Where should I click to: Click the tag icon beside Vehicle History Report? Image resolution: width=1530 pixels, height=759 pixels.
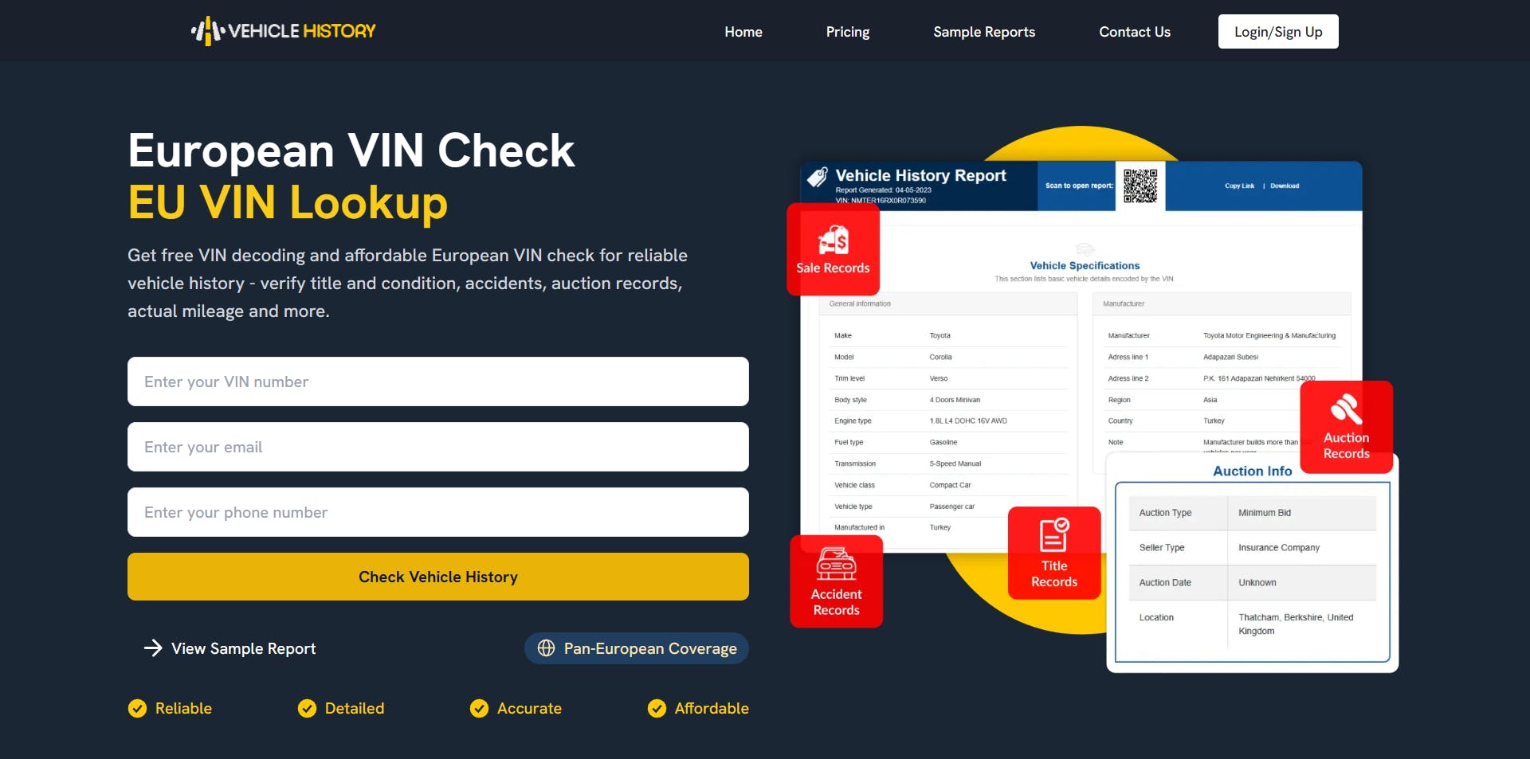click(818, 177)
